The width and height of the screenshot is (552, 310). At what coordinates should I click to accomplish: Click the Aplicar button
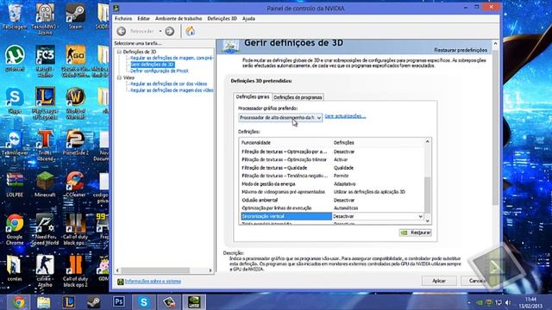tap(439, 281)
